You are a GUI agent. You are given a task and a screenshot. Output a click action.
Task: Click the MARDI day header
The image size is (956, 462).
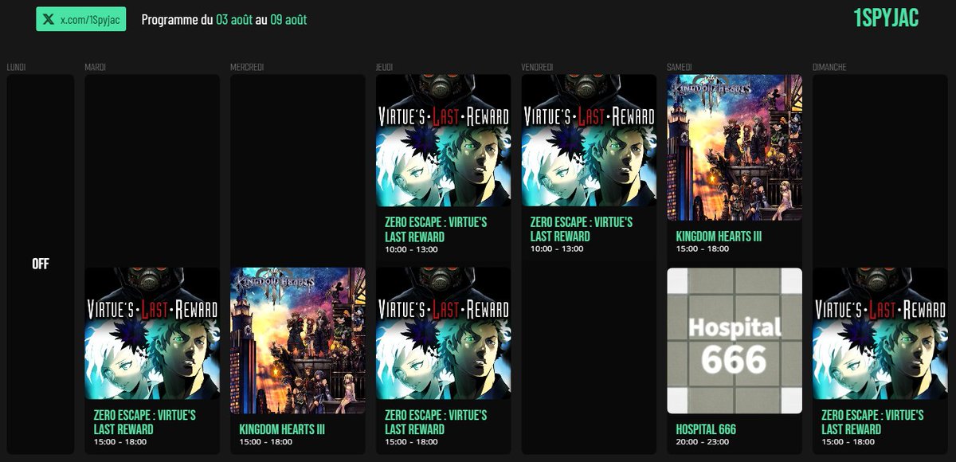coord(95,68)
